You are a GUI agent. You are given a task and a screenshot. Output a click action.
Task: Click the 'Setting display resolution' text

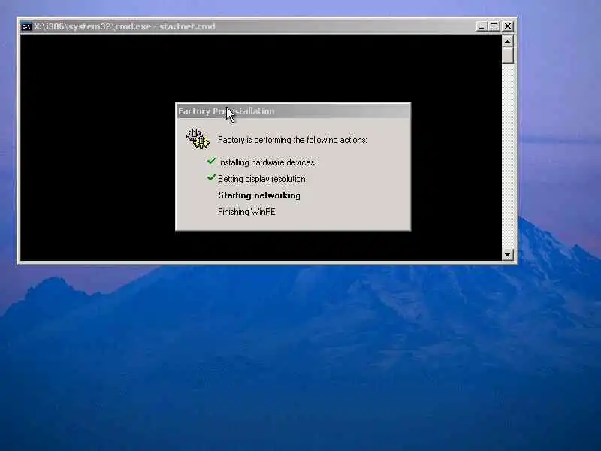(x=261, y=179)
